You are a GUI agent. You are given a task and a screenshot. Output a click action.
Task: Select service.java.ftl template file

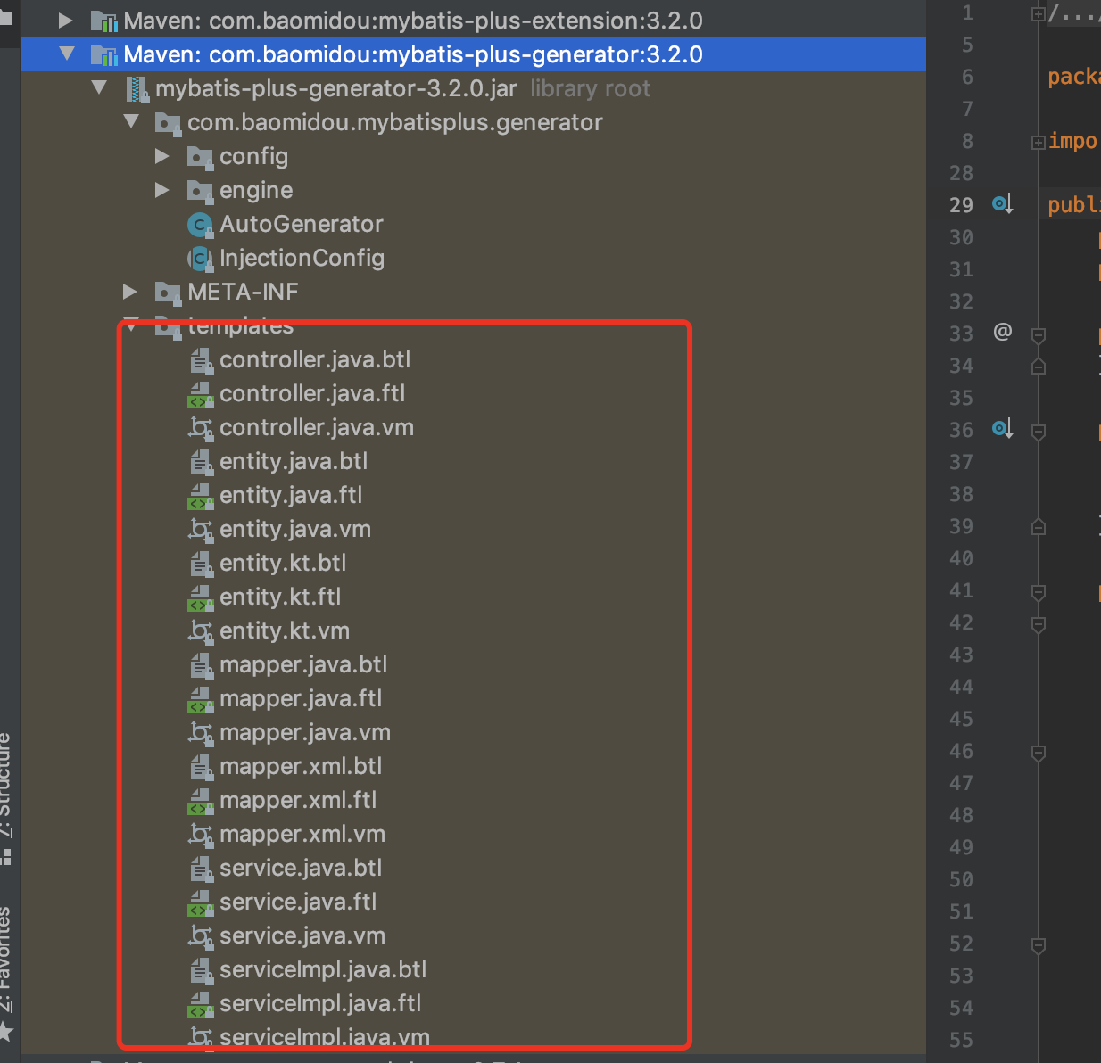(x=298, y=902)
